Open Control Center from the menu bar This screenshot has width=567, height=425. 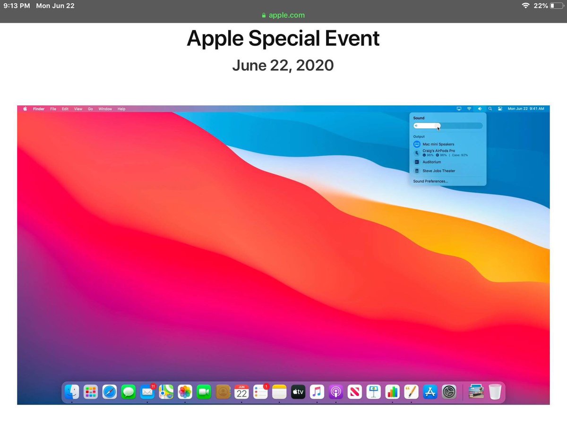tap(500, 109)
